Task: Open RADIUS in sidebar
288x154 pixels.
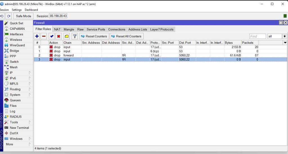Action: click(16, 117)
